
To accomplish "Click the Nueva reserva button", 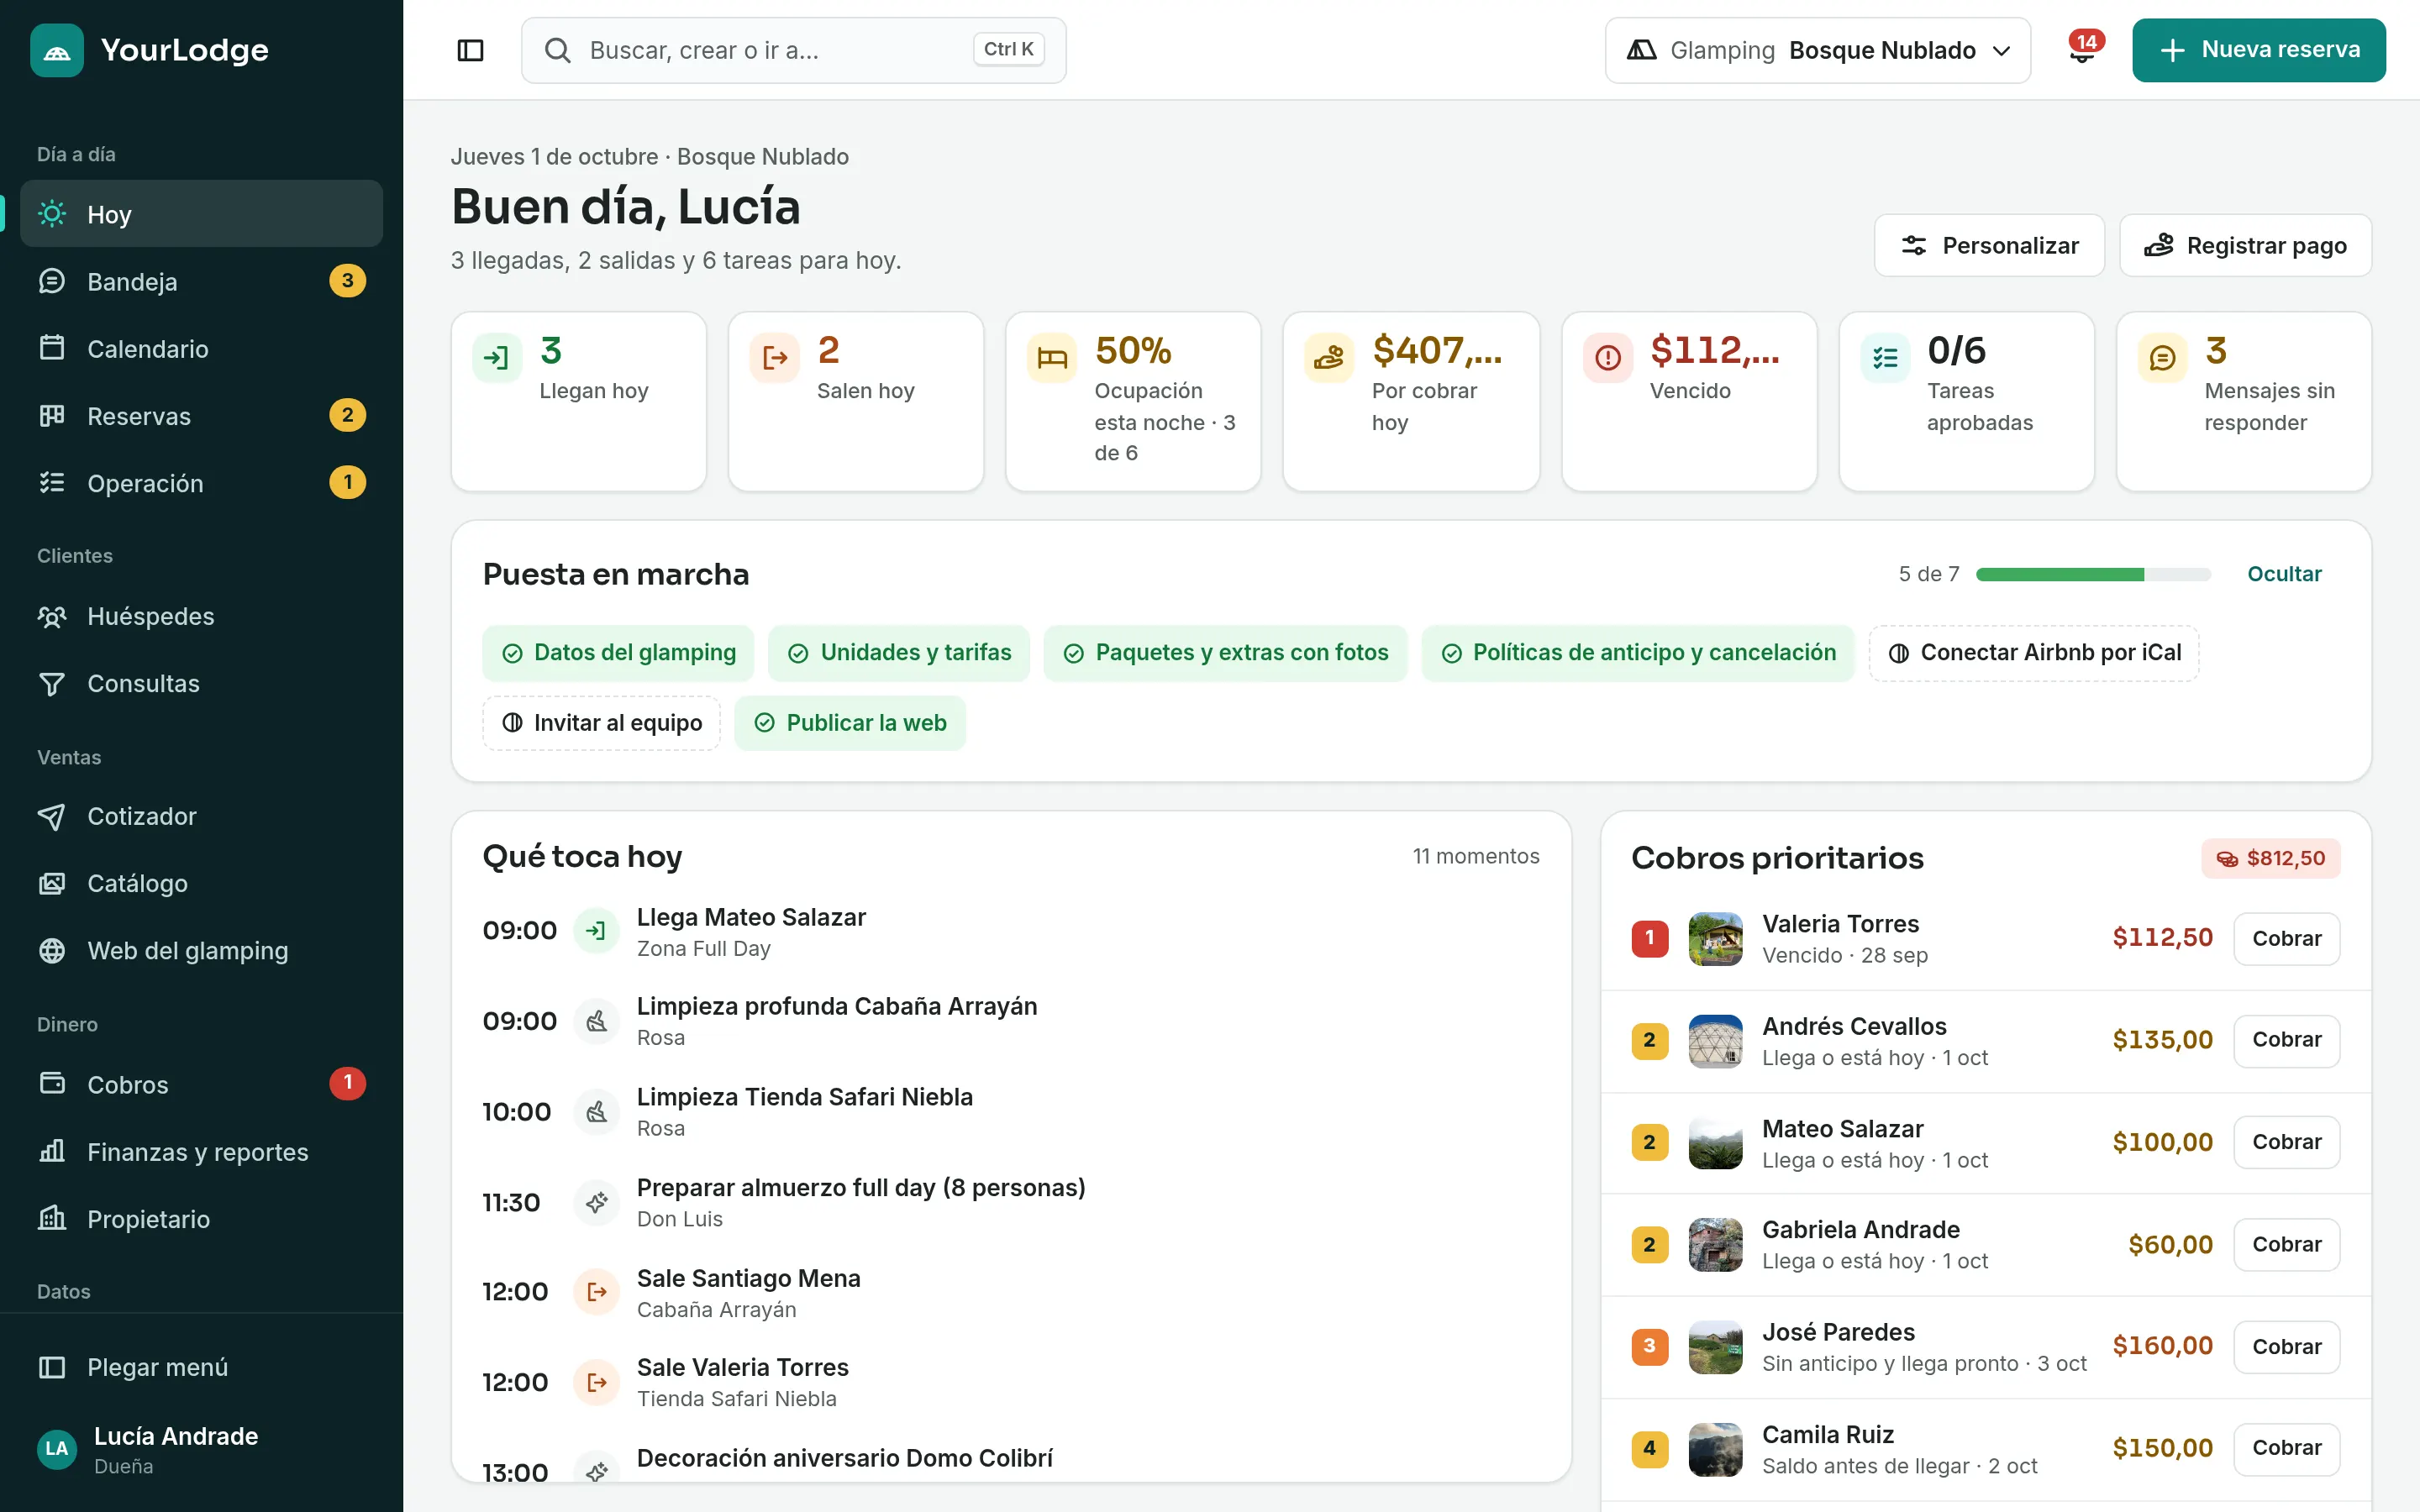I will point(2258,50).
